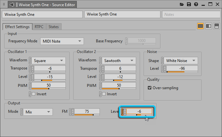Select the single-pane layout view button
222x137 pixels.
click(200, 26)
